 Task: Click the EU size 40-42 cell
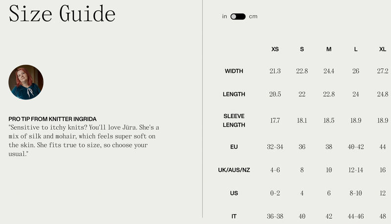click(x=356, y=147)
